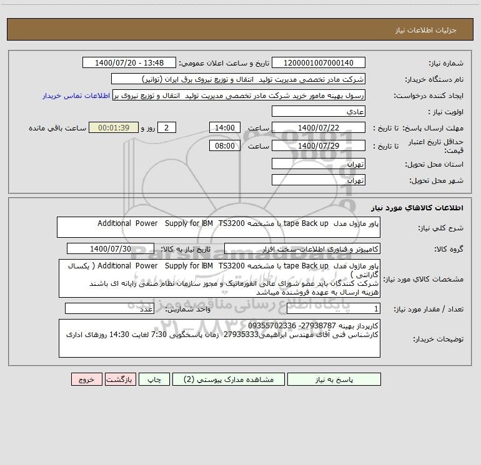Click the label 'شهر محل تحویل:'
The image size is (481, 465).
(x=436, y=180)
